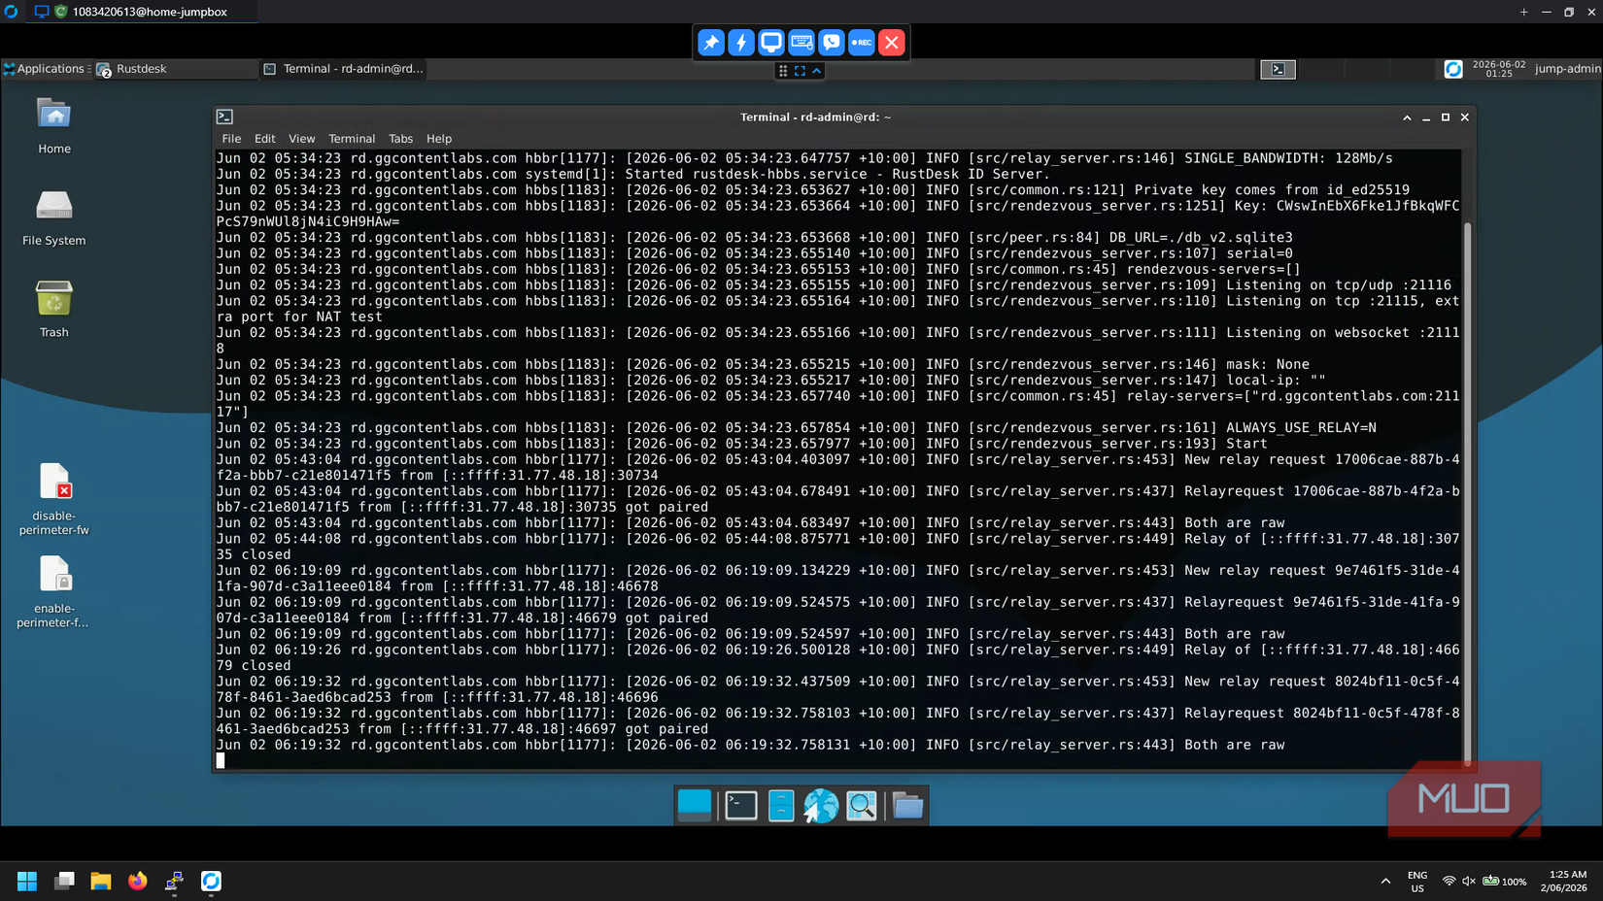Show hidden icons in Windows system tray
Screen dimensions: 1603x901
coord(1385,882)
